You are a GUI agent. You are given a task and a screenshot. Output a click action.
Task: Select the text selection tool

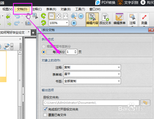point(35,16)
